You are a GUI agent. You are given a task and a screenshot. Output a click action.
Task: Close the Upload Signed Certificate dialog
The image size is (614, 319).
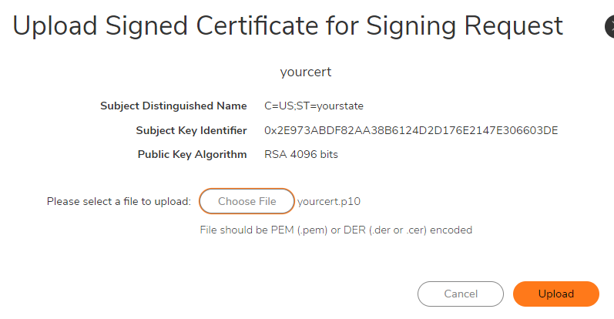click(x=609, y=27)
